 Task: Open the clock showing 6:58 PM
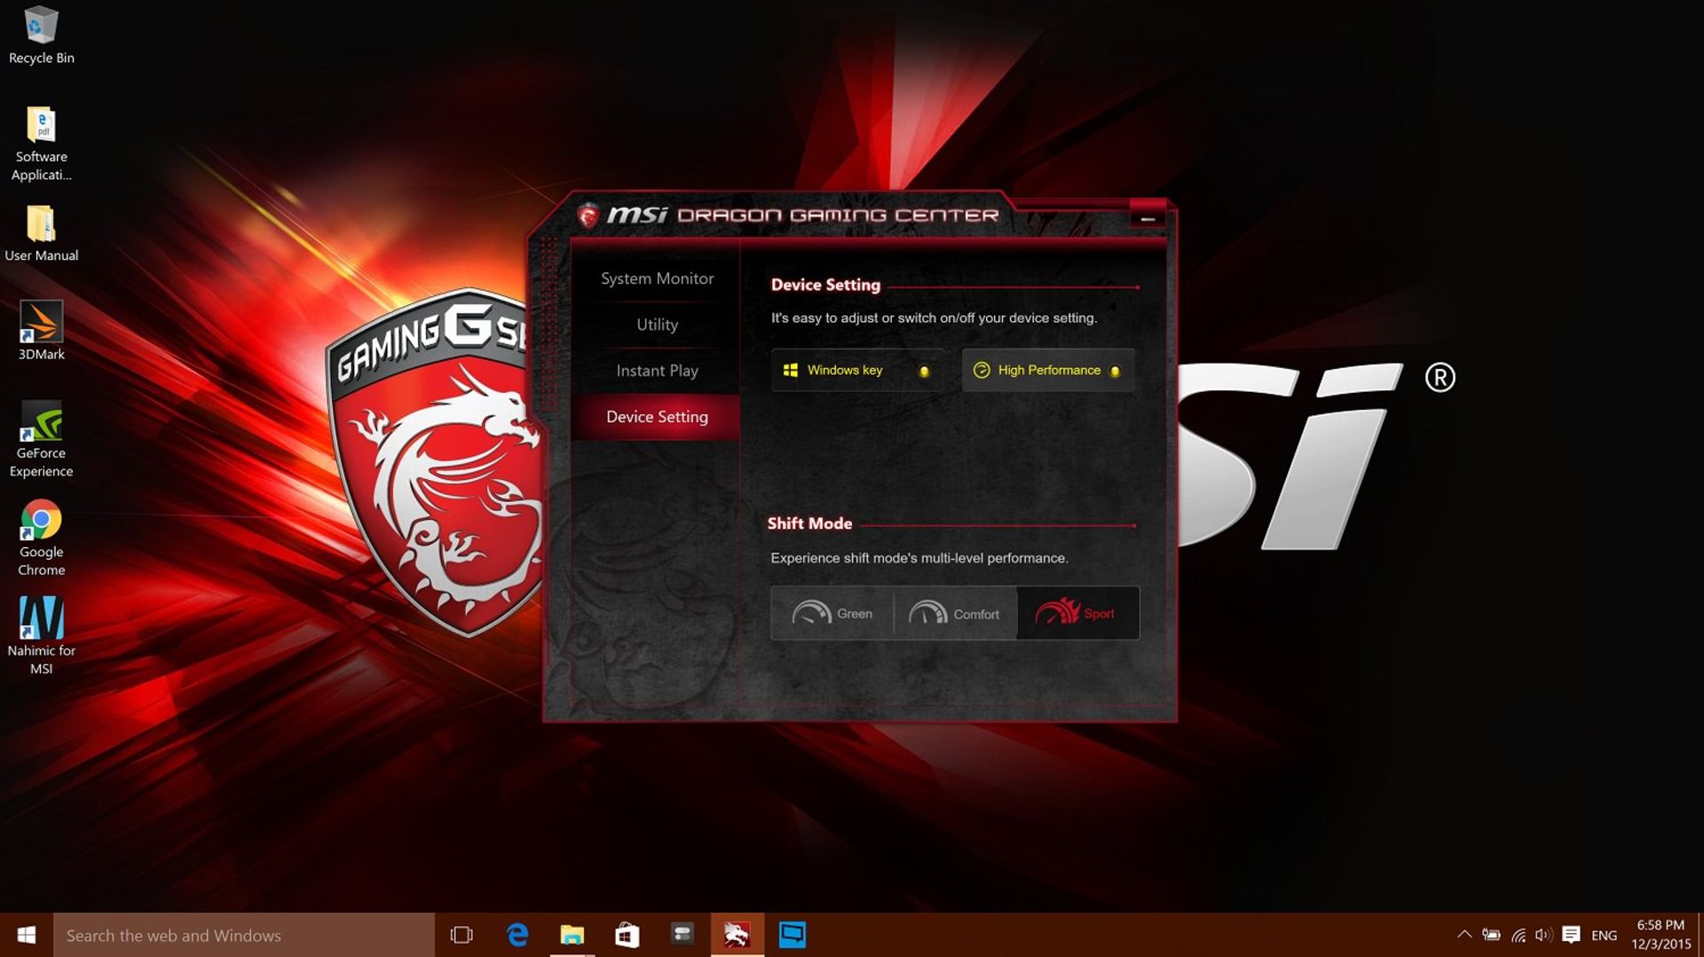[1661, 935]
